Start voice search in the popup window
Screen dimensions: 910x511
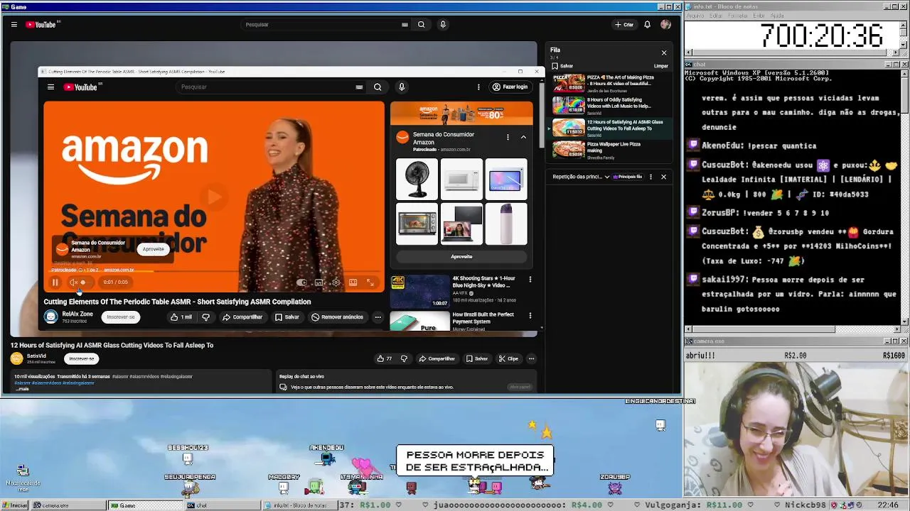pos(402,87)
